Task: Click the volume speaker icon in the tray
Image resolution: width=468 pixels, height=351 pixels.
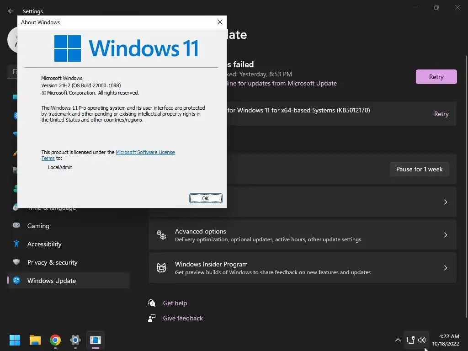Action: (422, 340)
